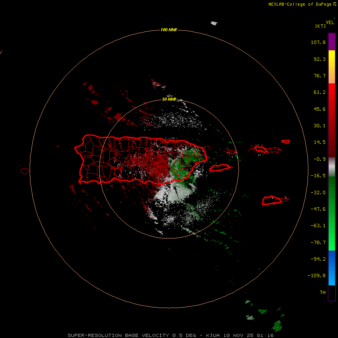Click the VEL legend title
The image size is (338, 338).
click(x=330, y=23)
